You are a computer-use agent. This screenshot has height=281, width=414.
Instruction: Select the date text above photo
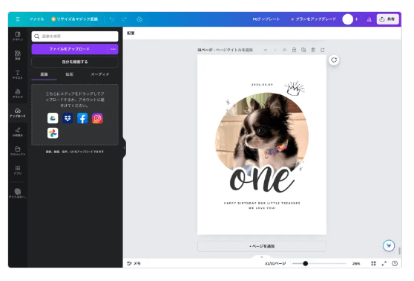pyautogui.click(x=262, y=85)
